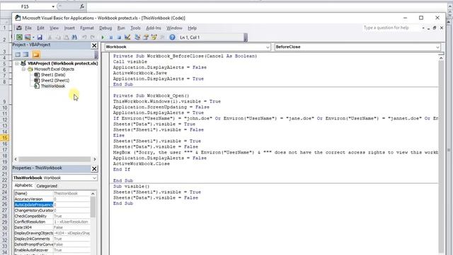Open the View menu
The height and width of the screenshot is (255, 453).
[x=54, y=28]
